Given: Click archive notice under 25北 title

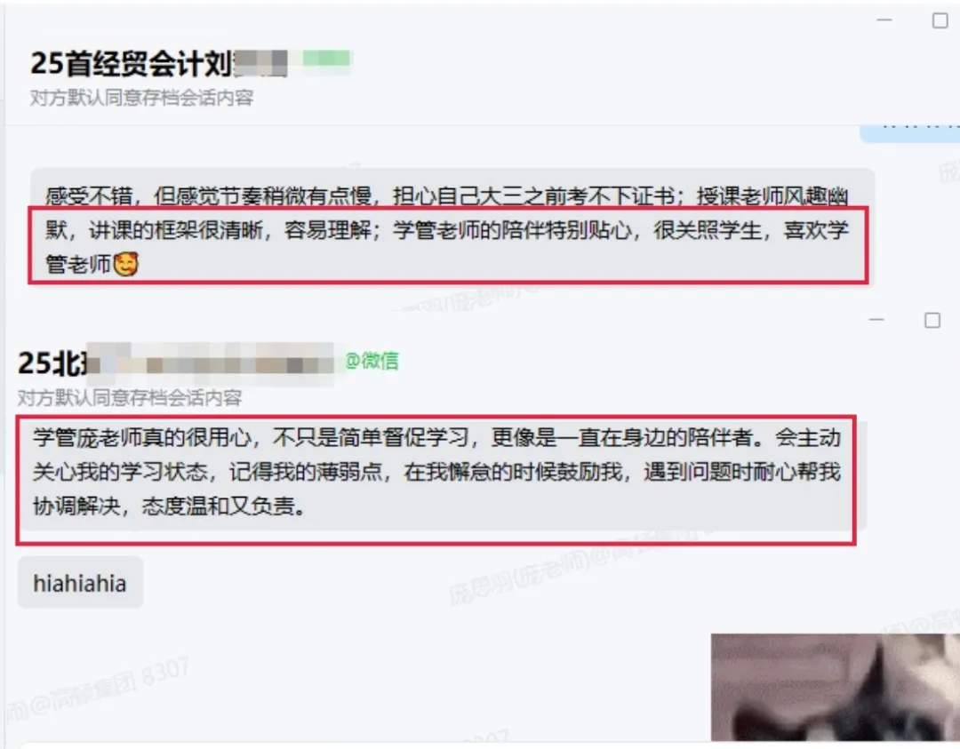Looking at the screenshot, I should [129, 398].
